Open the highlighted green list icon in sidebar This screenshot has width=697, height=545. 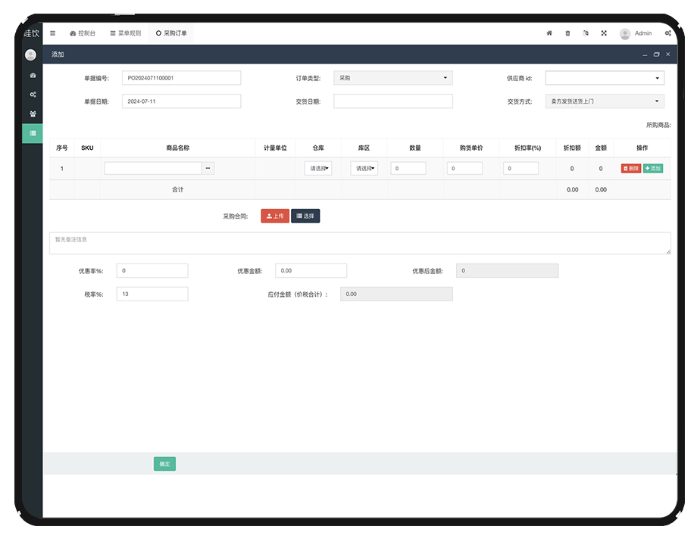[x=33, y=133]
